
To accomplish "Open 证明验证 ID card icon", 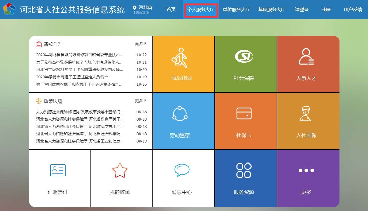I will [x=58, y=170].
